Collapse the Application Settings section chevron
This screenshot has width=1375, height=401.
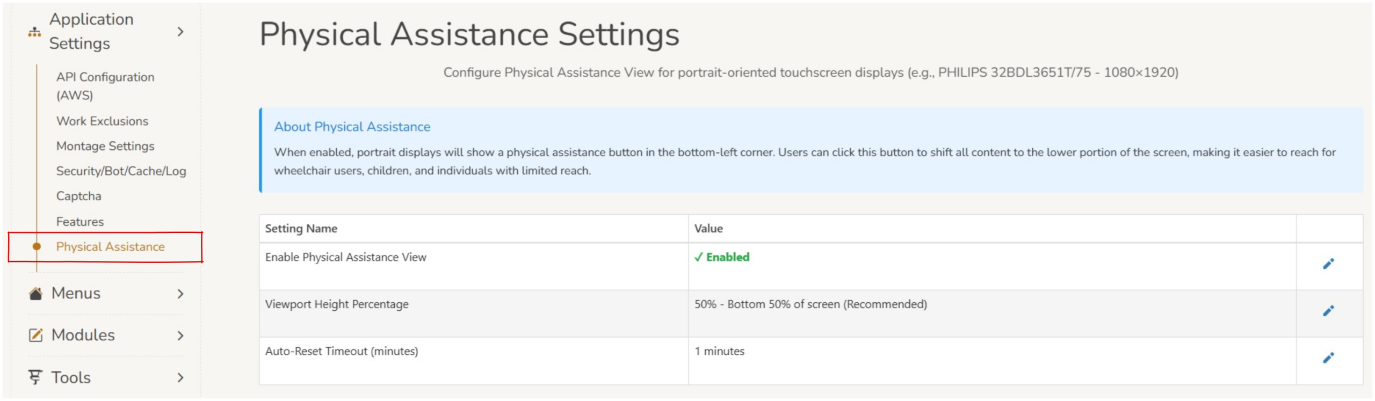[180, 32]
